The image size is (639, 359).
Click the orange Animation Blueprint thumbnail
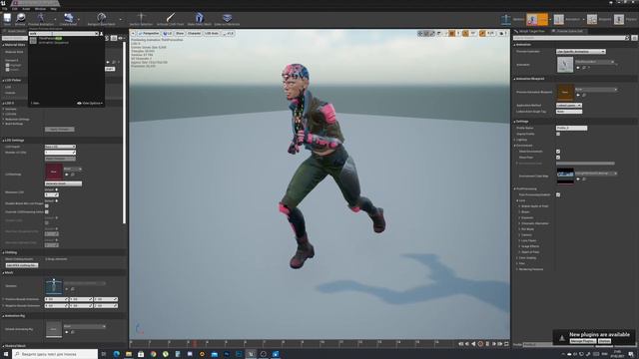(x=565, y=93)
